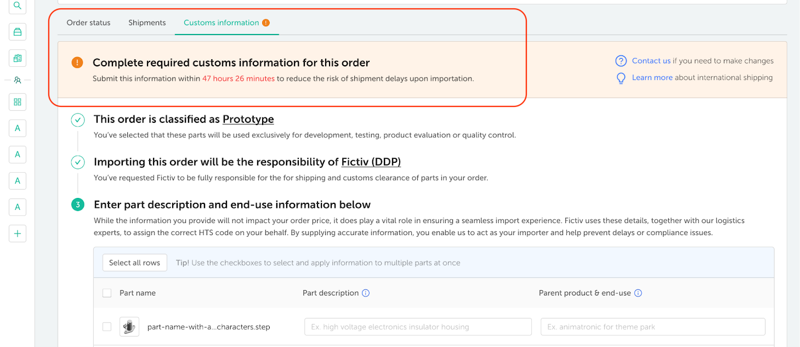Click the search icon in the sidebar
This screenshot has height=347, width=800.
pos(18,6)
